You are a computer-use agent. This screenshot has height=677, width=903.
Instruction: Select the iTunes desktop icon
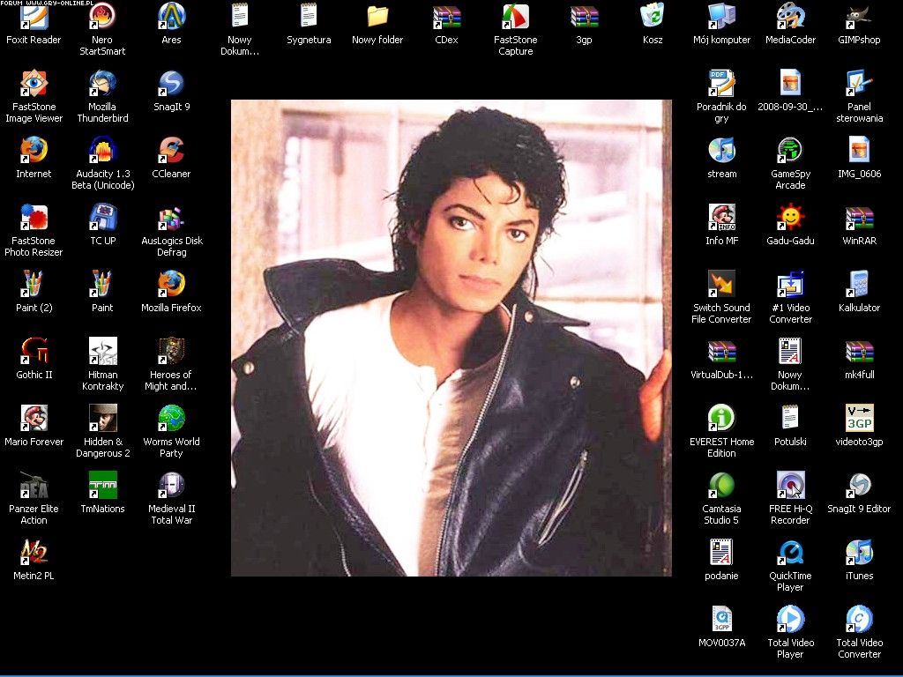pos(859,552)
